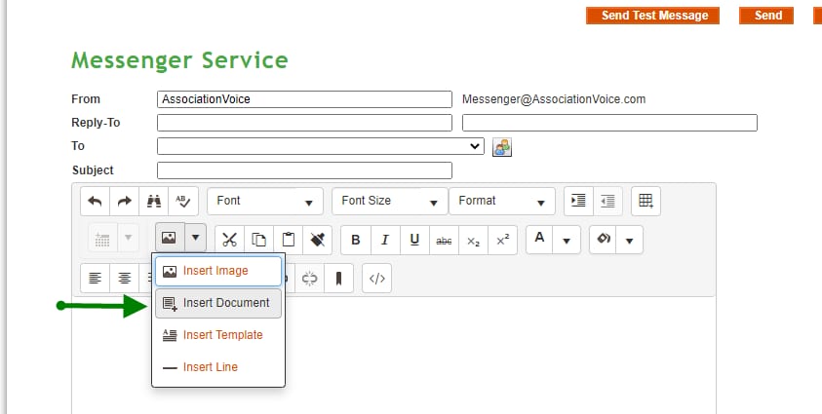Click the Reply-To email address field

[x=609, y=123]
